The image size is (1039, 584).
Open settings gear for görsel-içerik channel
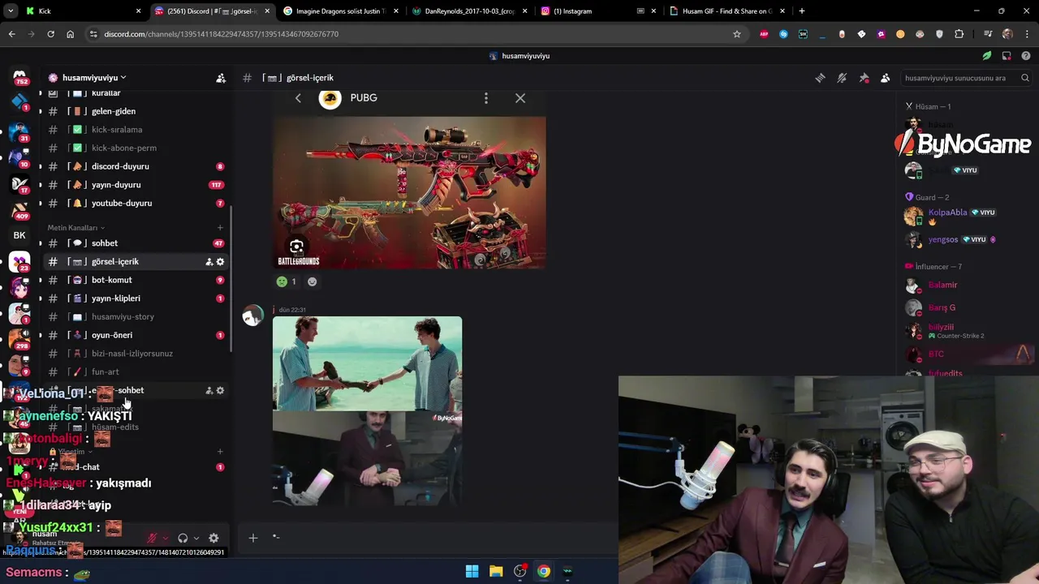click(x=220, y=262)
